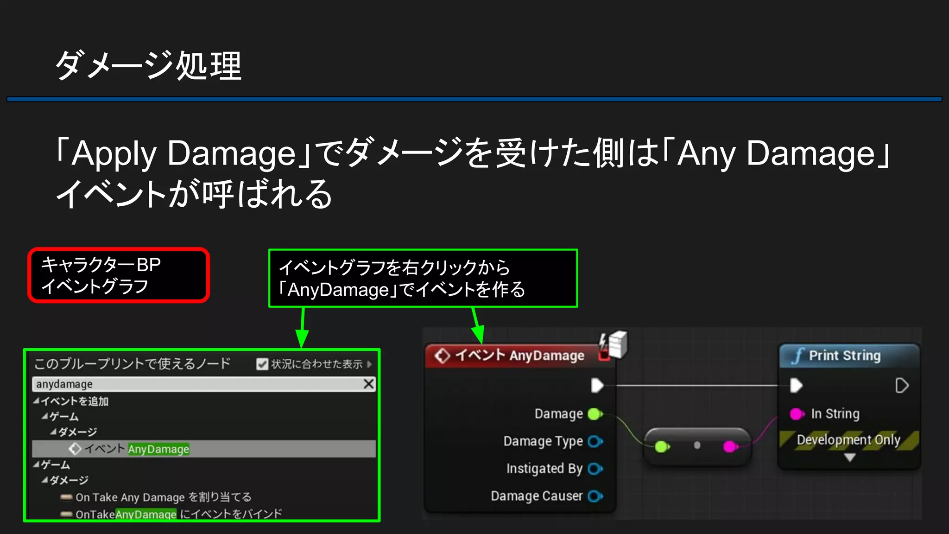
Task: Click the diamond event icon beside AnyDamage entry
Action: pyautogui.click(x=75, y=449)
